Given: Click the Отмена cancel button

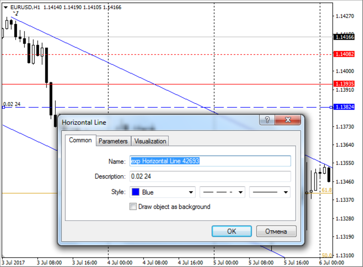Looking at the screenshot, I should (276, 231).
